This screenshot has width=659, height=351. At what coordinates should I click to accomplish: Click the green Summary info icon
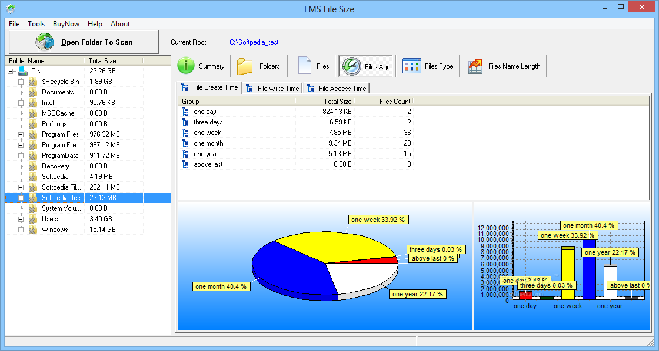[x=186, y=66]
